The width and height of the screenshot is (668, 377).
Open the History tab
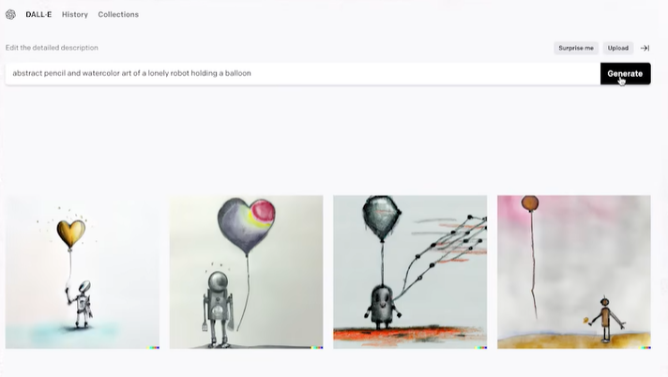coord(75,14)
